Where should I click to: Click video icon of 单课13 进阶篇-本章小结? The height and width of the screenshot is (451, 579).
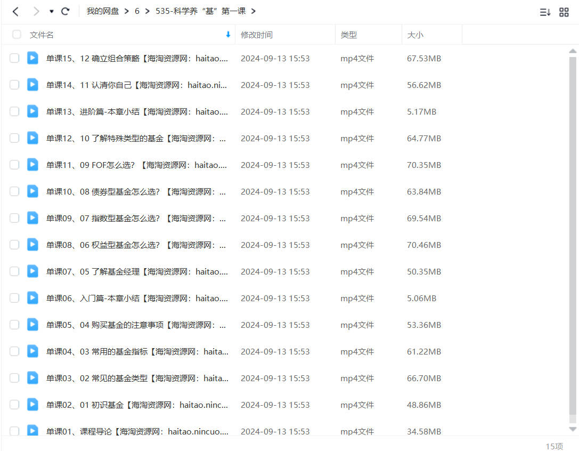[x=32, y=111]
